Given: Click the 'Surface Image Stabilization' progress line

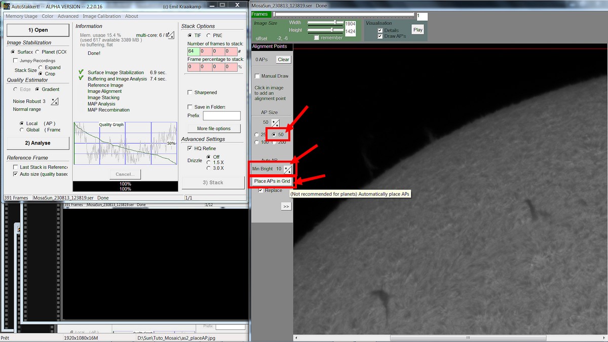Looking at the screenshot, I should pos(116,72).
